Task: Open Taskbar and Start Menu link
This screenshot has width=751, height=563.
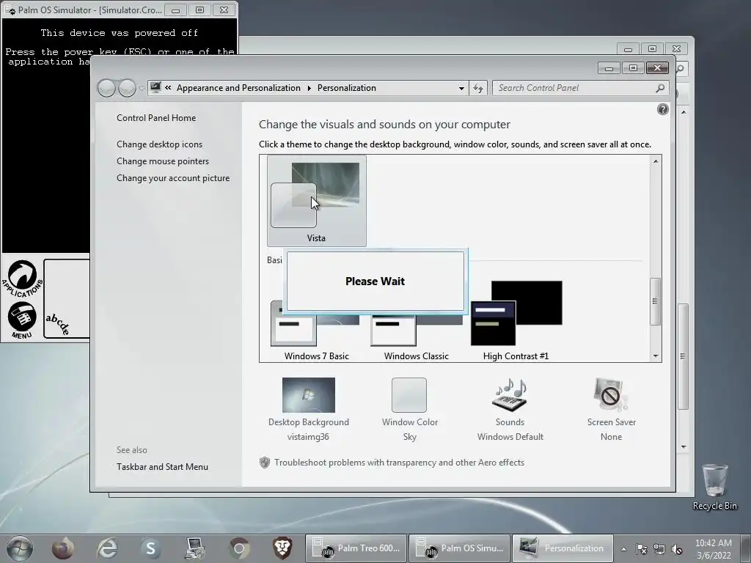Action: click(162, 467)
